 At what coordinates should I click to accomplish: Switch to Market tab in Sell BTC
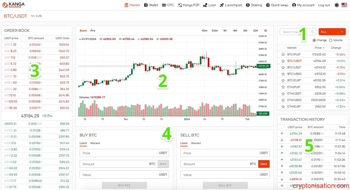196,143
